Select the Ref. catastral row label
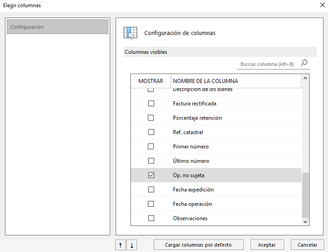 [188, 132]
